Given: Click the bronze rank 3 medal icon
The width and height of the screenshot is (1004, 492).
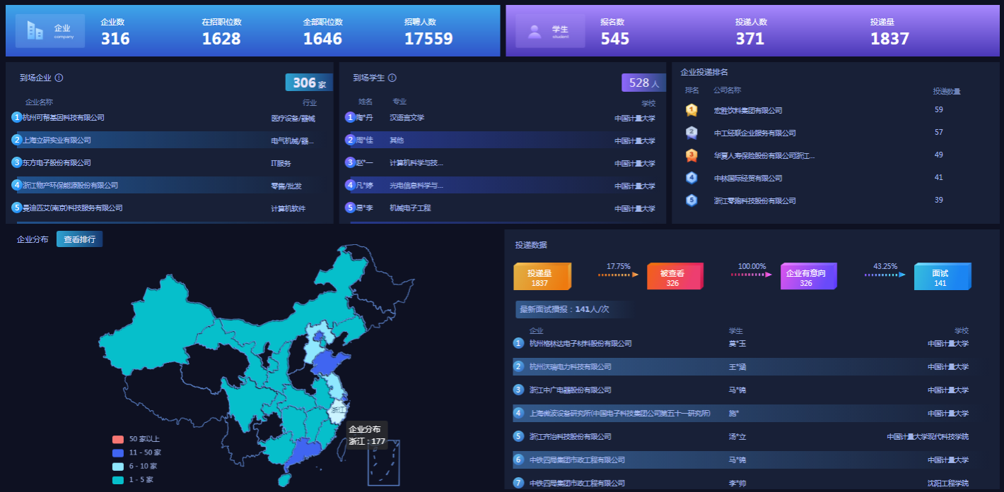Looking at the screenshot, I should [x=691, y=155].
